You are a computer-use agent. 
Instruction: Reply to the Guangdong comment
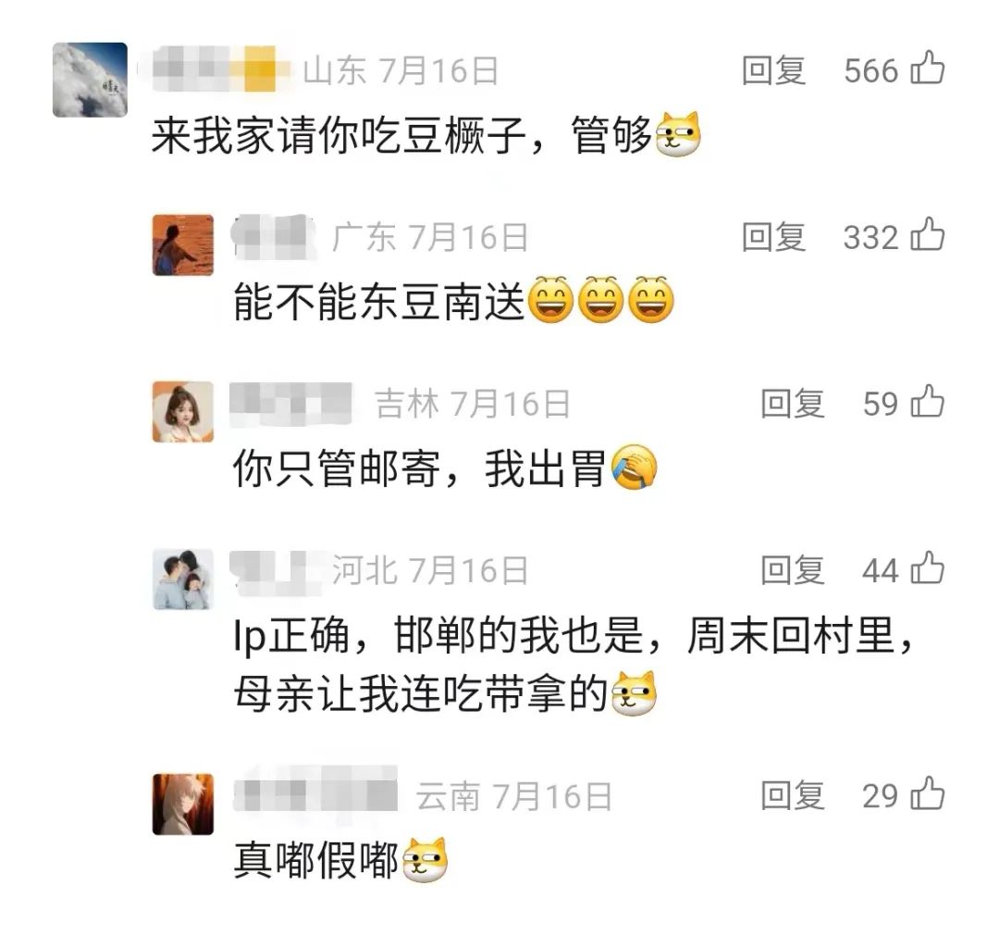pos(774,237)
